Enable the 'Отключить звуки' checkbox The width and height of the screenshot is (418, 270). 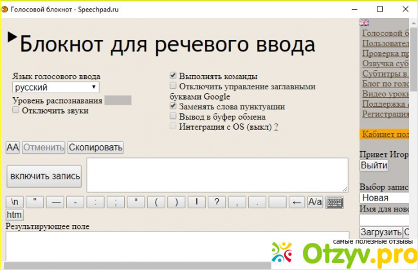click(16, 111)
